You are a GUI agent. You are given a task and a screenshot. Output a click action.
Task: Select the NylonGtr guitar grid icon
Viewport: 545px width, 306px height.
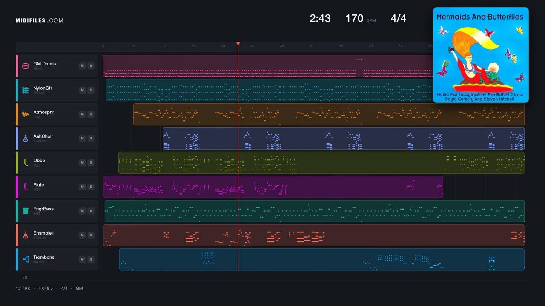26,90
